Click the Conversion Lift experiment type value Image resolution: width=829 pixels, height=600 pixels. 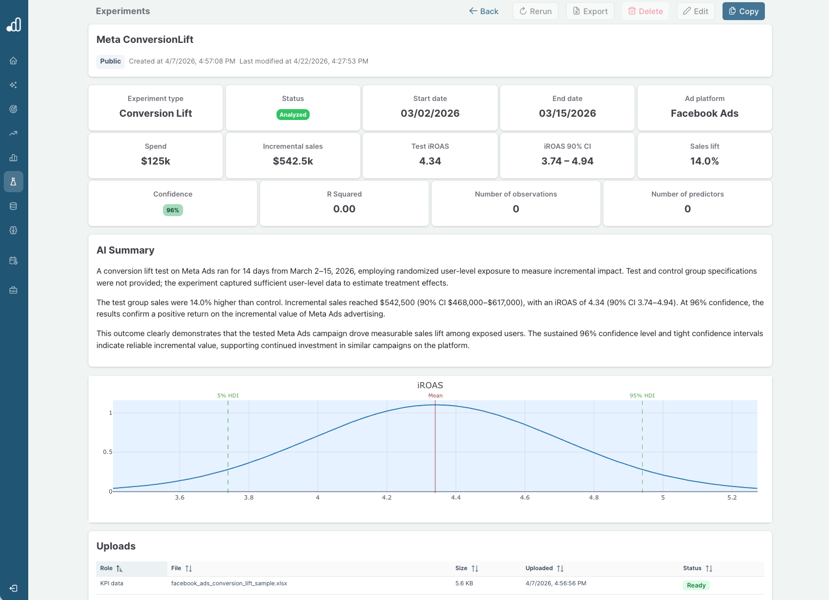coord(155,113)
